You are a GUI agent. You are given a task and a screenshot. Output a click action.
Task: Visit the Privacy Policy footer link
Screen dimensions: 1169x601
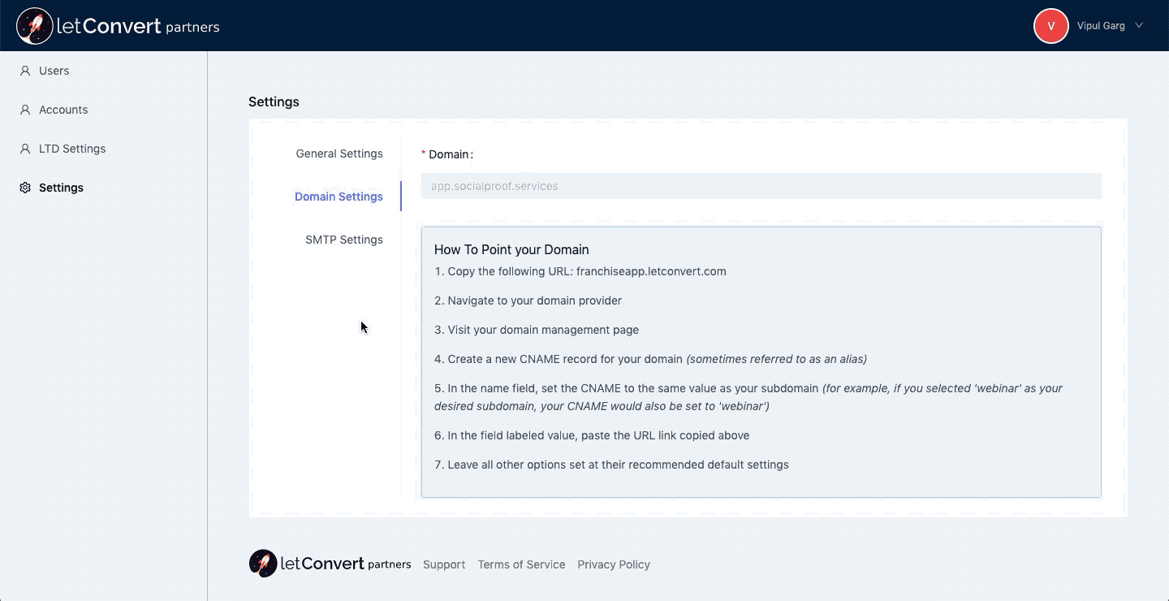coord(614,564)
